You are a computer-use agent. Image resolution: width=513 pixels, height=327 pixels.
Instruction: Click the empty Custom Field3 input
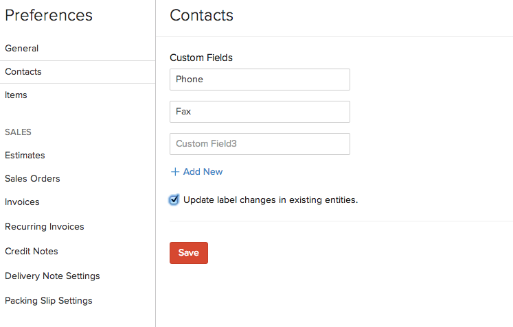(x=260, y=144)
